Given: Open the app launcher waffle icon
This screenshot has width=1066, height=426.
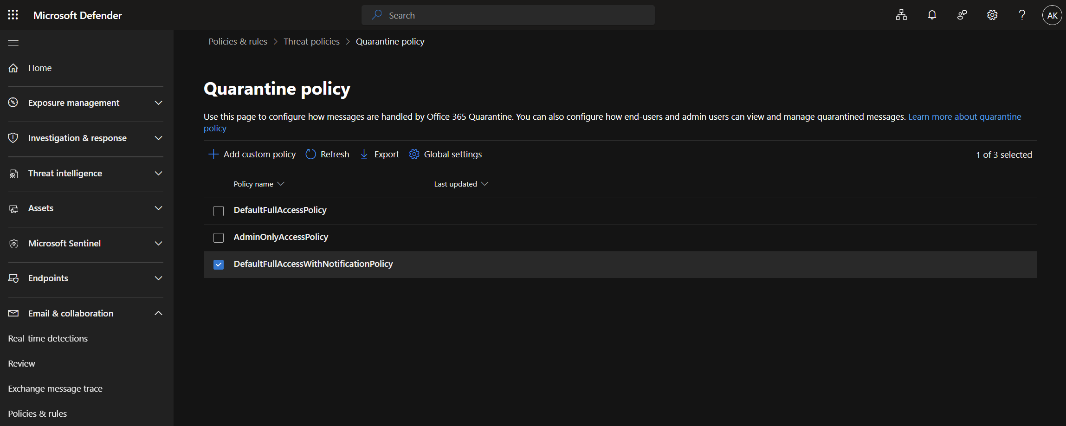Looking at the screenshot, I should (x=13, y=15).
